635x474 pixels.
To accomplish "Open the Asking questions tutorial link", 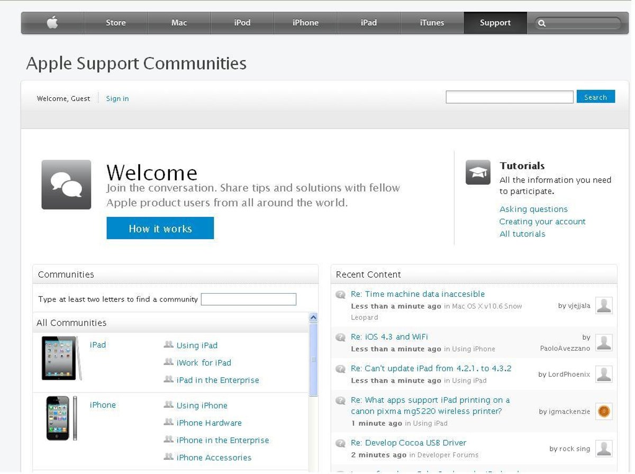I will click(533, 209).
